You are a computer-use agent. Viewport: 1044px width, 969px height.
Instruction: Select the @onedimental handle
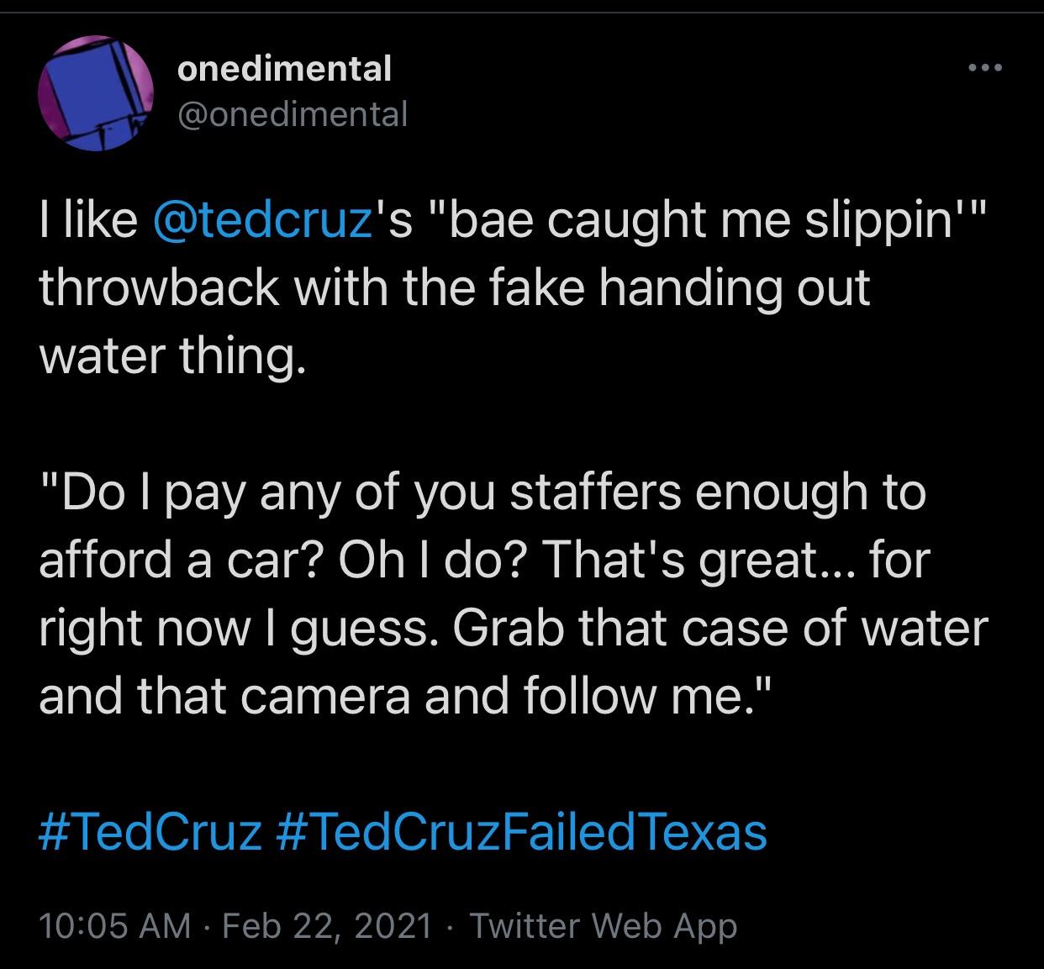click(x=295, y=114)
